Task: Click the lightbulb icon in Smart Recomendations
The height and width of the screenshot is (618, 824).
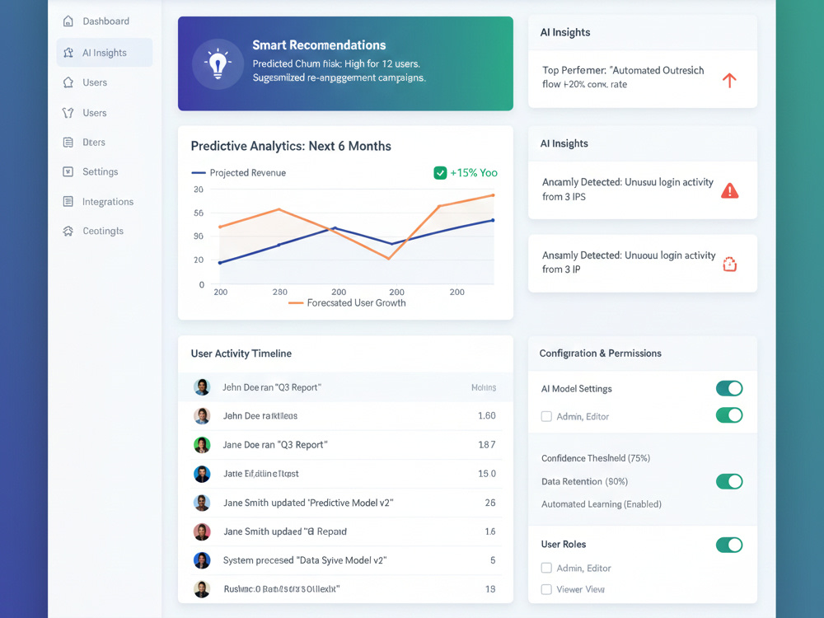Action: tap(218, 64)
